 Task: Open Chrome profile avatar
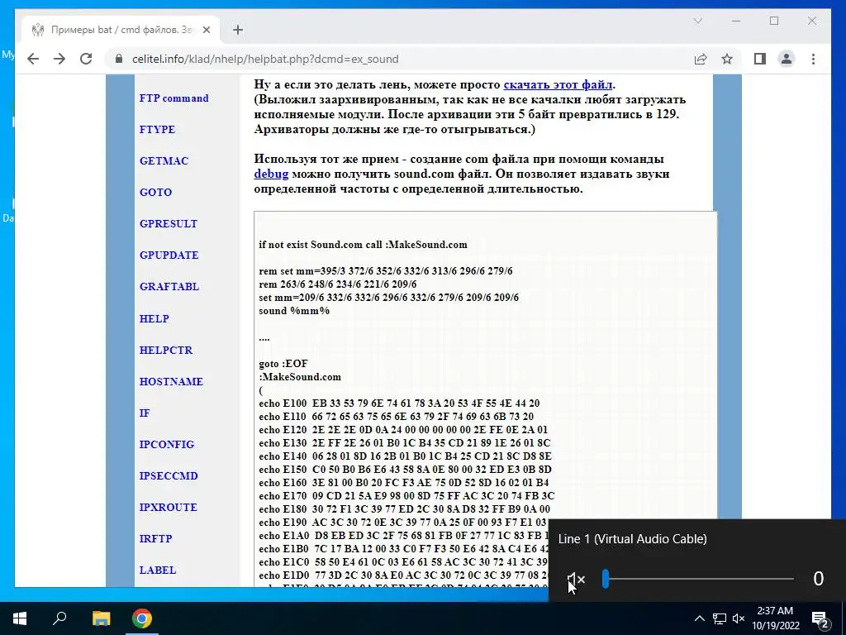[x=787, y=59]
